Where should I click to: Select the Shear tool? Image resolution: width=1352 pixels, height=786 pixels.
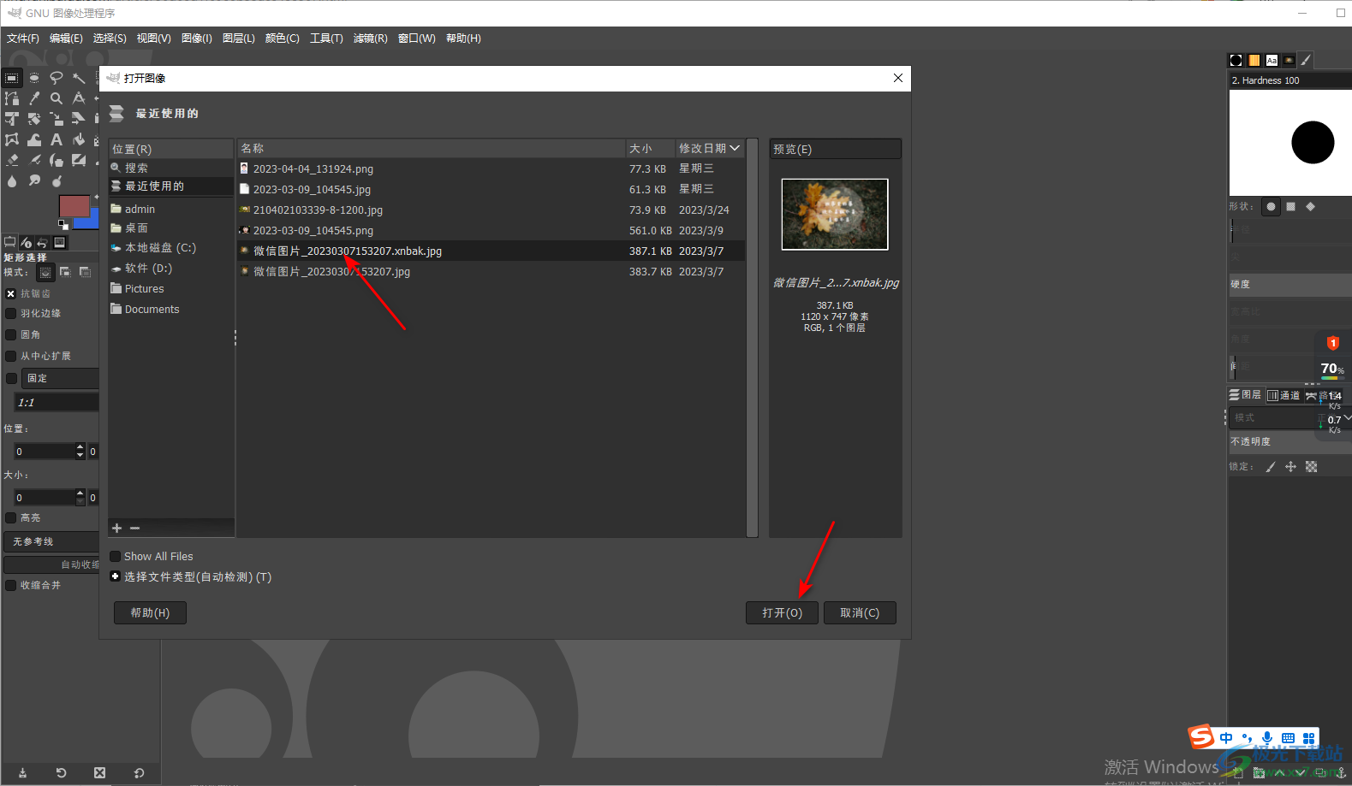(79, 119)
